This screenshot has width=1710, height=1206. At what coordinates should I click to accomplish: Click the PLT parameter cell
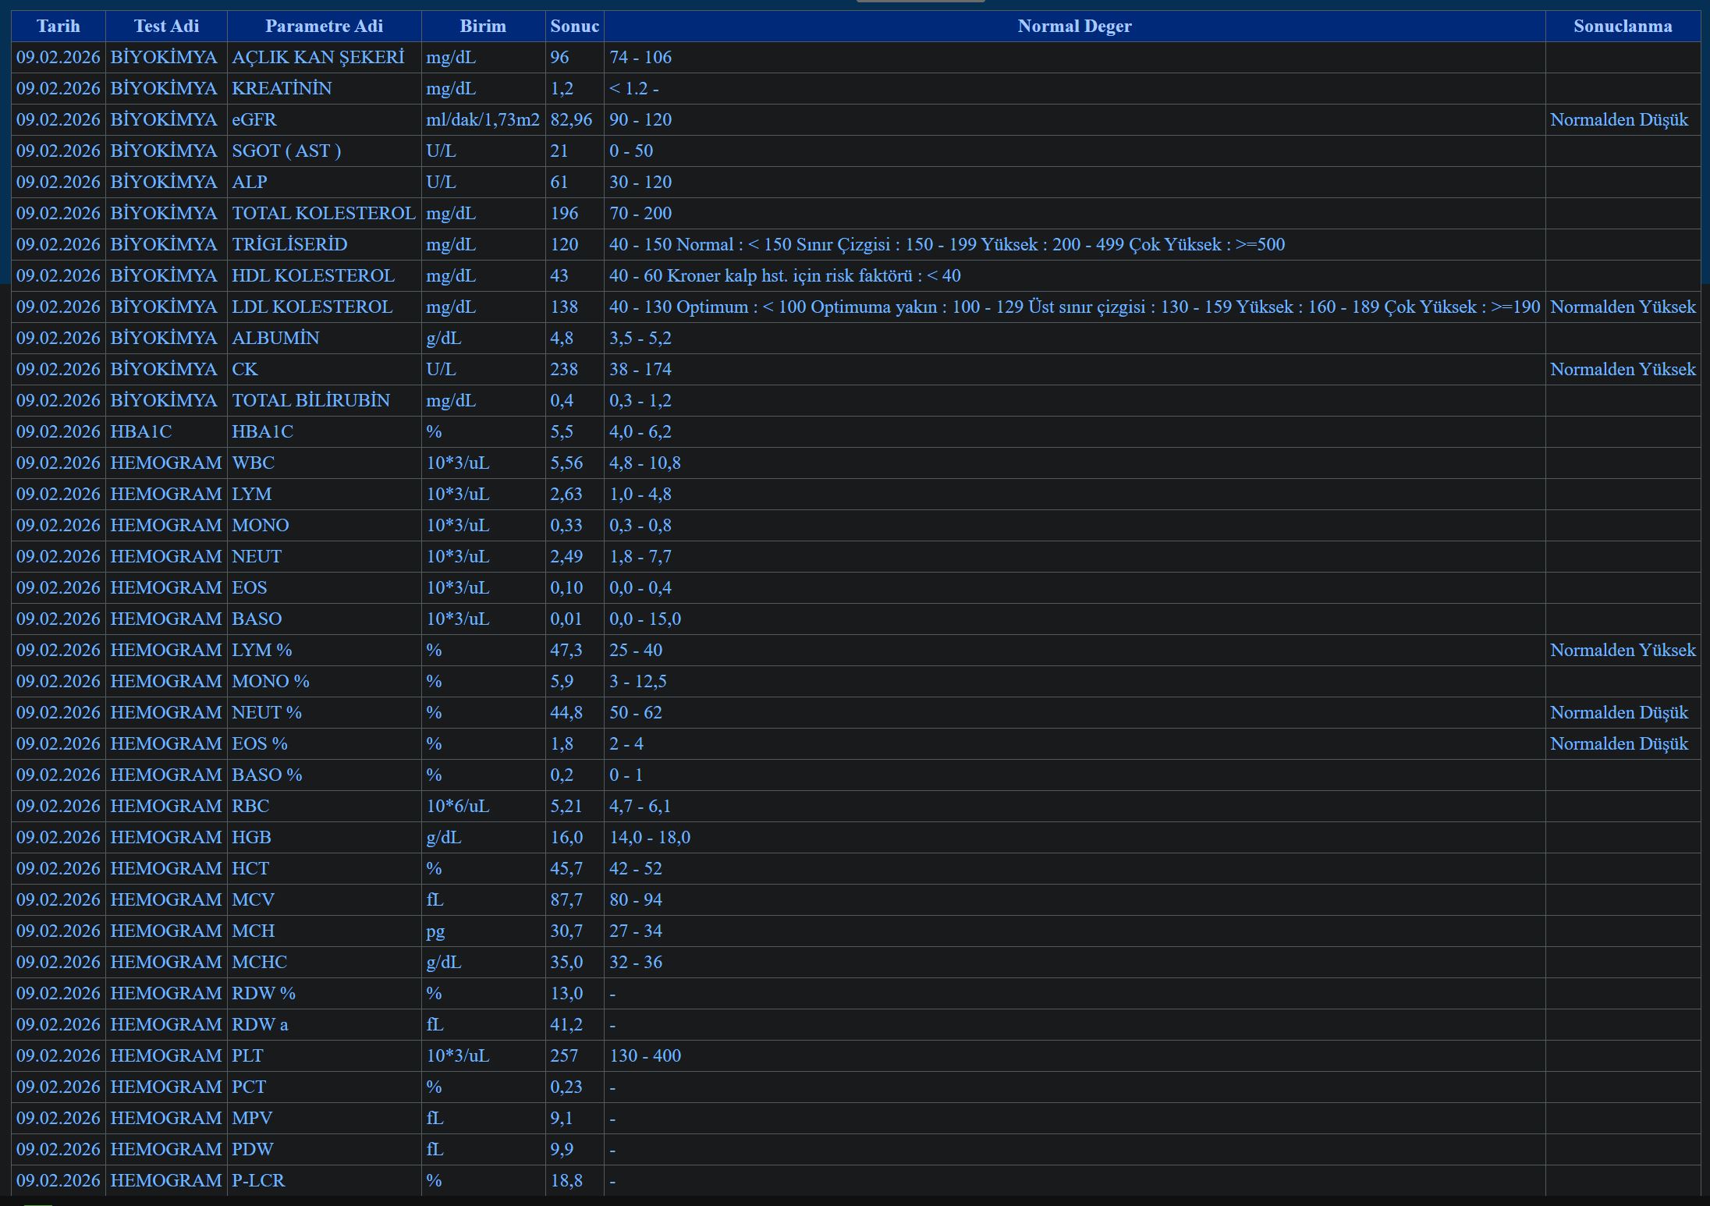247,1056
